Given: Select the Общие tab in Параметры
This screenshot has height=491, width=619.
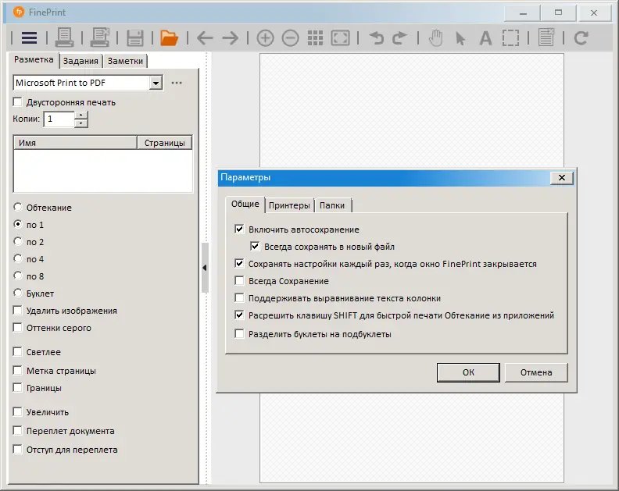Looking at the screenshot, I should click(x=245, y=204).
